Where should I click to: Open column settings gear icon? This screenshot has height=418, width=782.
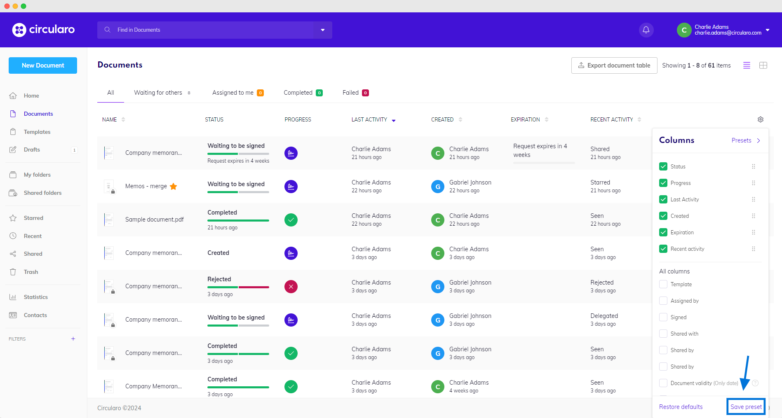(760, 119)
